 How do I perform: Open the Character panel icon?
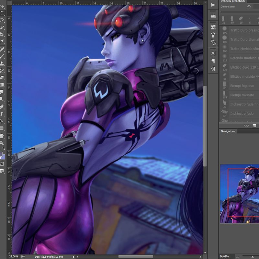tap(213, 53)
